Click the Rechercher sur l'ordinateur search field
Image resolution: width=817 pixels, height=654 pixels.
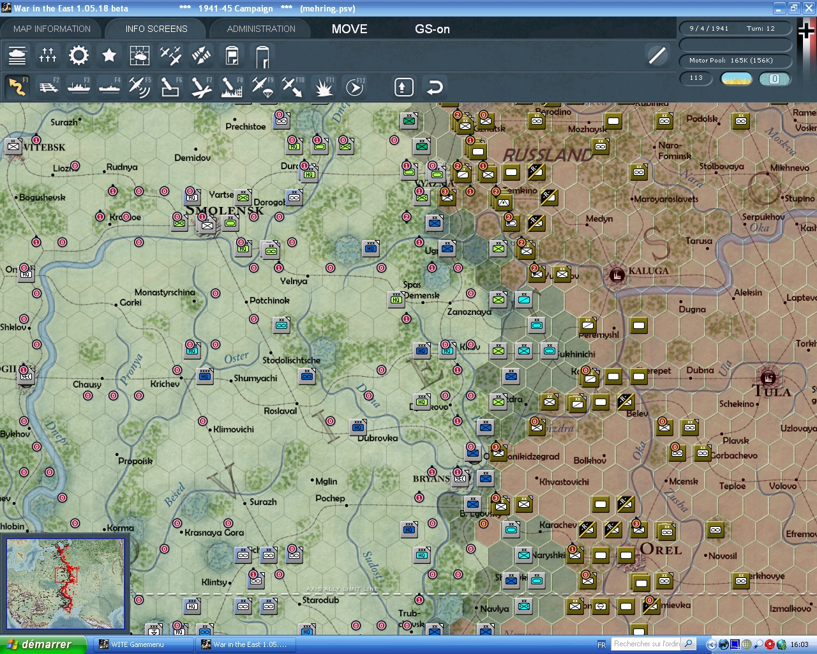[x=646, y=644]
